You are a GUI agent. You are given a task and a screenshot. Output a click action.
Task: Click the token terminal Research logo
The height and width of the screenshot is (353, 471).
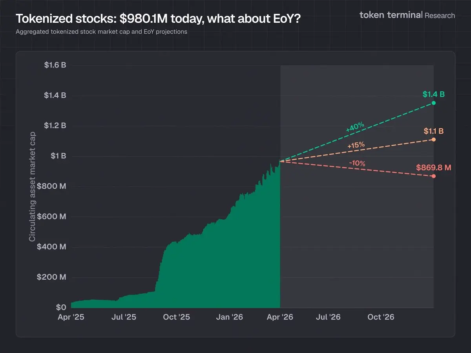click(407, 15)
